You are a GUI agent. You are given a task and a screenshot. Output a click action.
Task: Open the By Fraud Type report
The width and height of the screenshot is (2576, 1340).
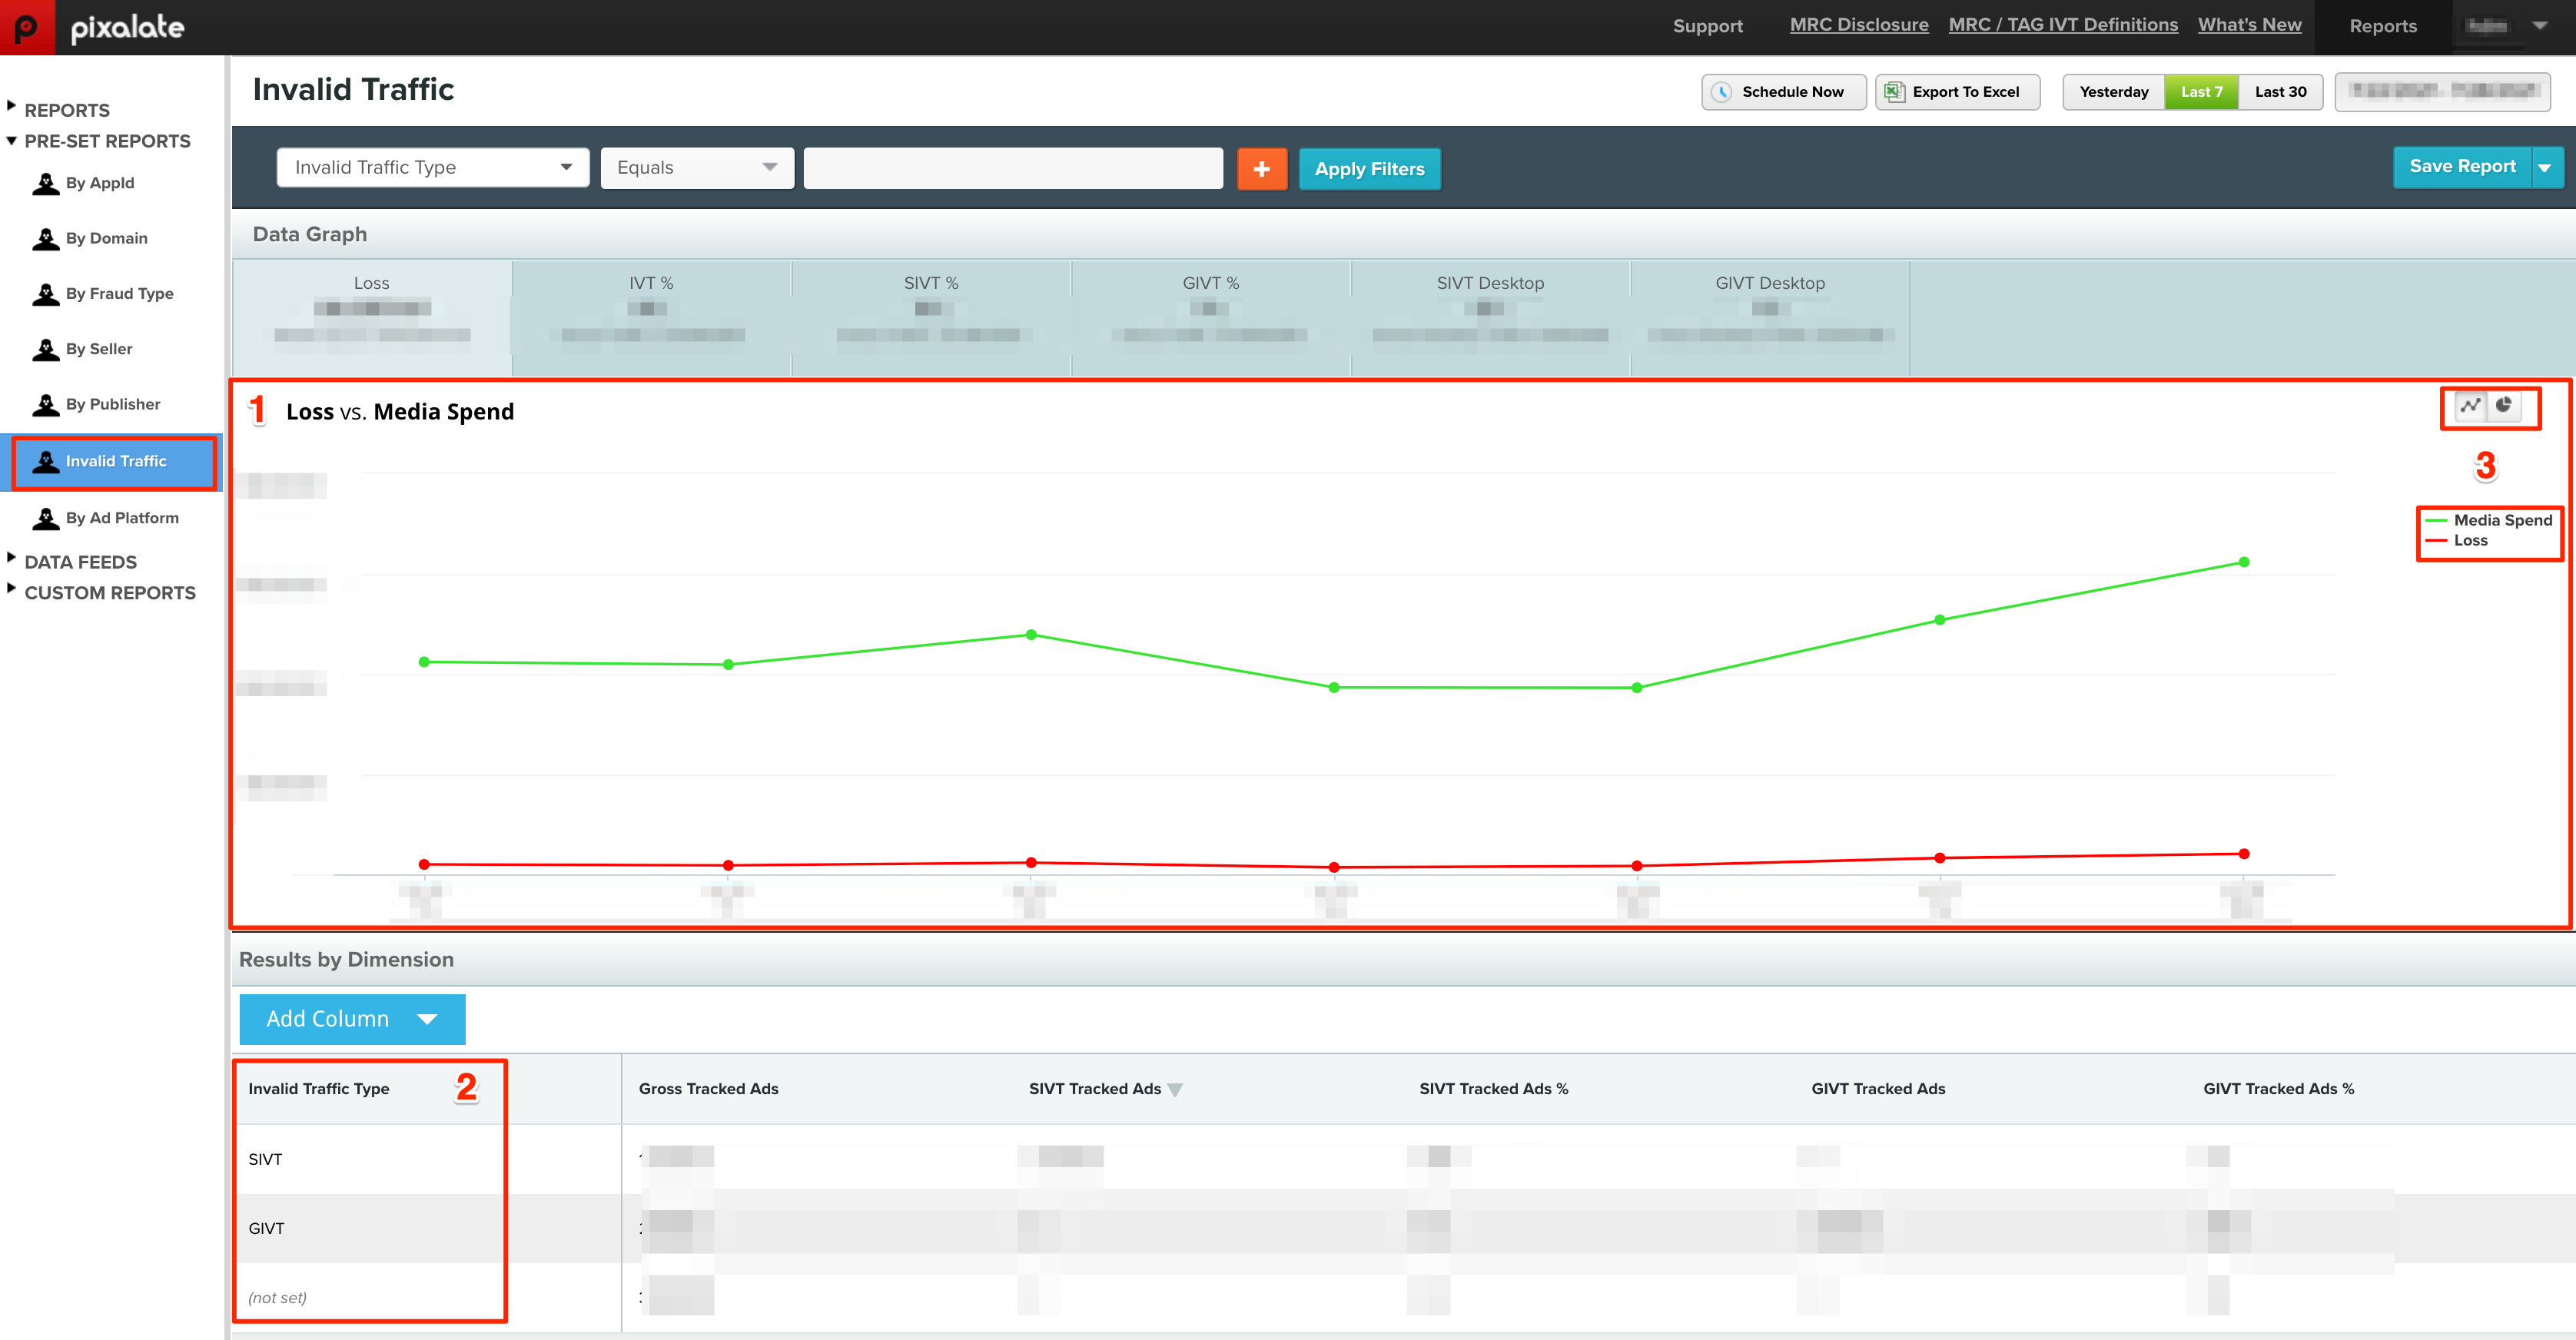click(119, 294)
